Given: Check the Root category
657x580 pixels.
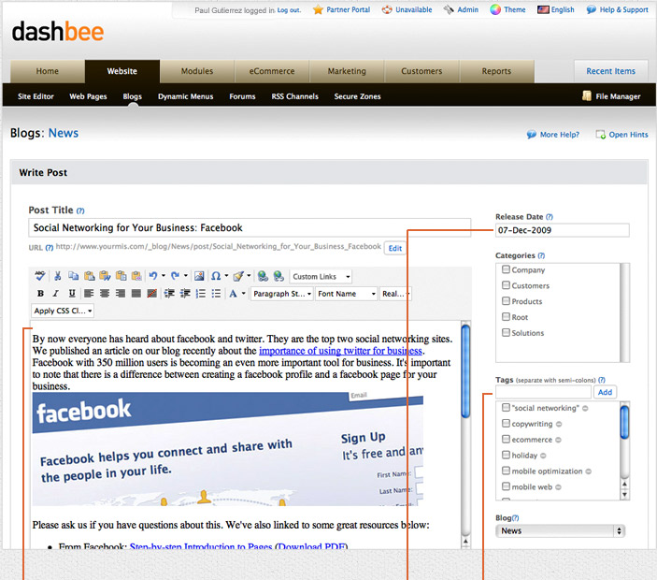Looking at the screenshot, I should [506, 316].
